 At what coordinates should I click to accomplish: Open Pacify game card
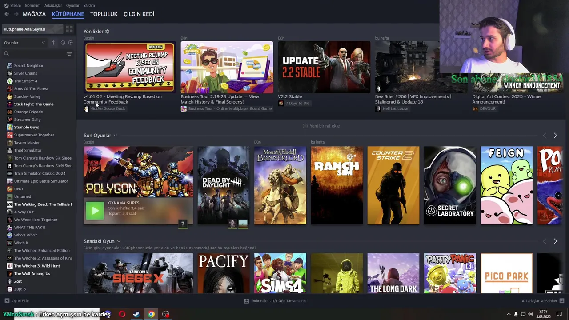coord(224,273)
